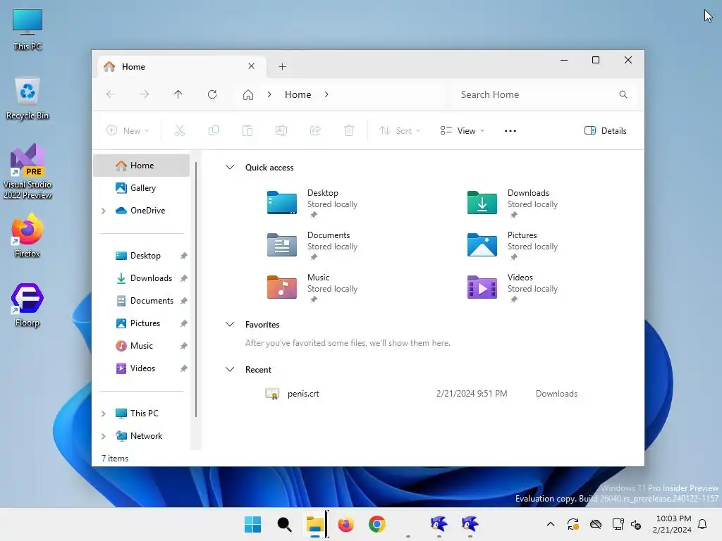The width and height of the screenshot is (722, 541).
Task: Collapse the Favorites section
Action: pos(230,324)
